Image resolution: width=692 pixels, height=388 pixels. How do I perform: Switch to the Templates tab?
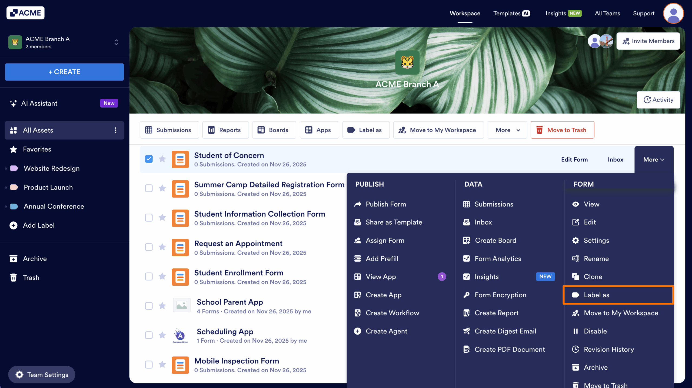click(x=507, y=13)
